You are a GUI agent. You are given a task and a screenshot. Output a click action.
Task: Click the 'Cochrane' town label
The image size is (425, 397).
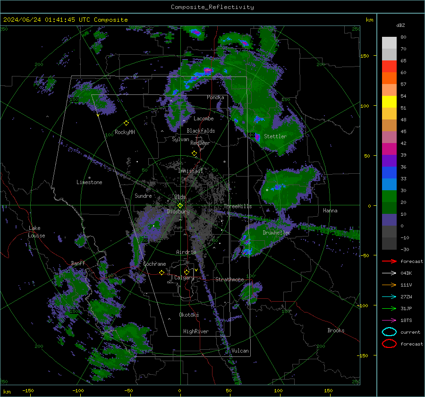click(x=154, y=264)
